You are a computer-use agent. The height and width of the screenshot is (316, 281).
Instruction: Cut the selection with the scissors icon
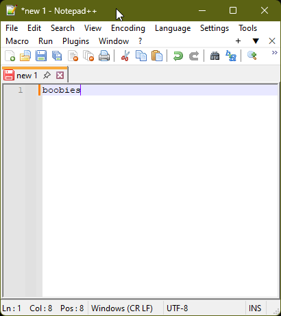tap(125, 56)
